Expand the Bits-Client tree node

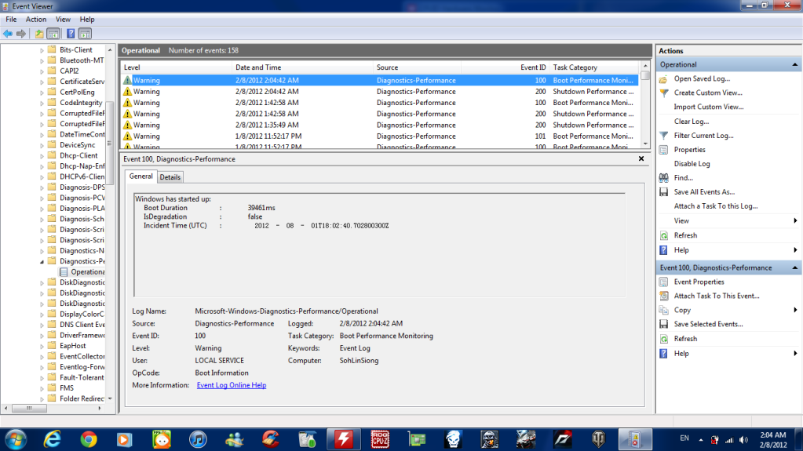click(42, 50)
